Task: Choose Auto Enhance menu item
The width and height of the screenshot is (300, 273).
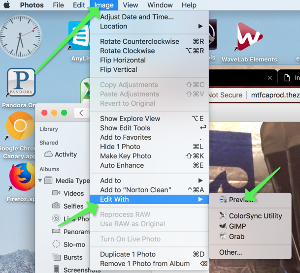Action: coord(122,165)
